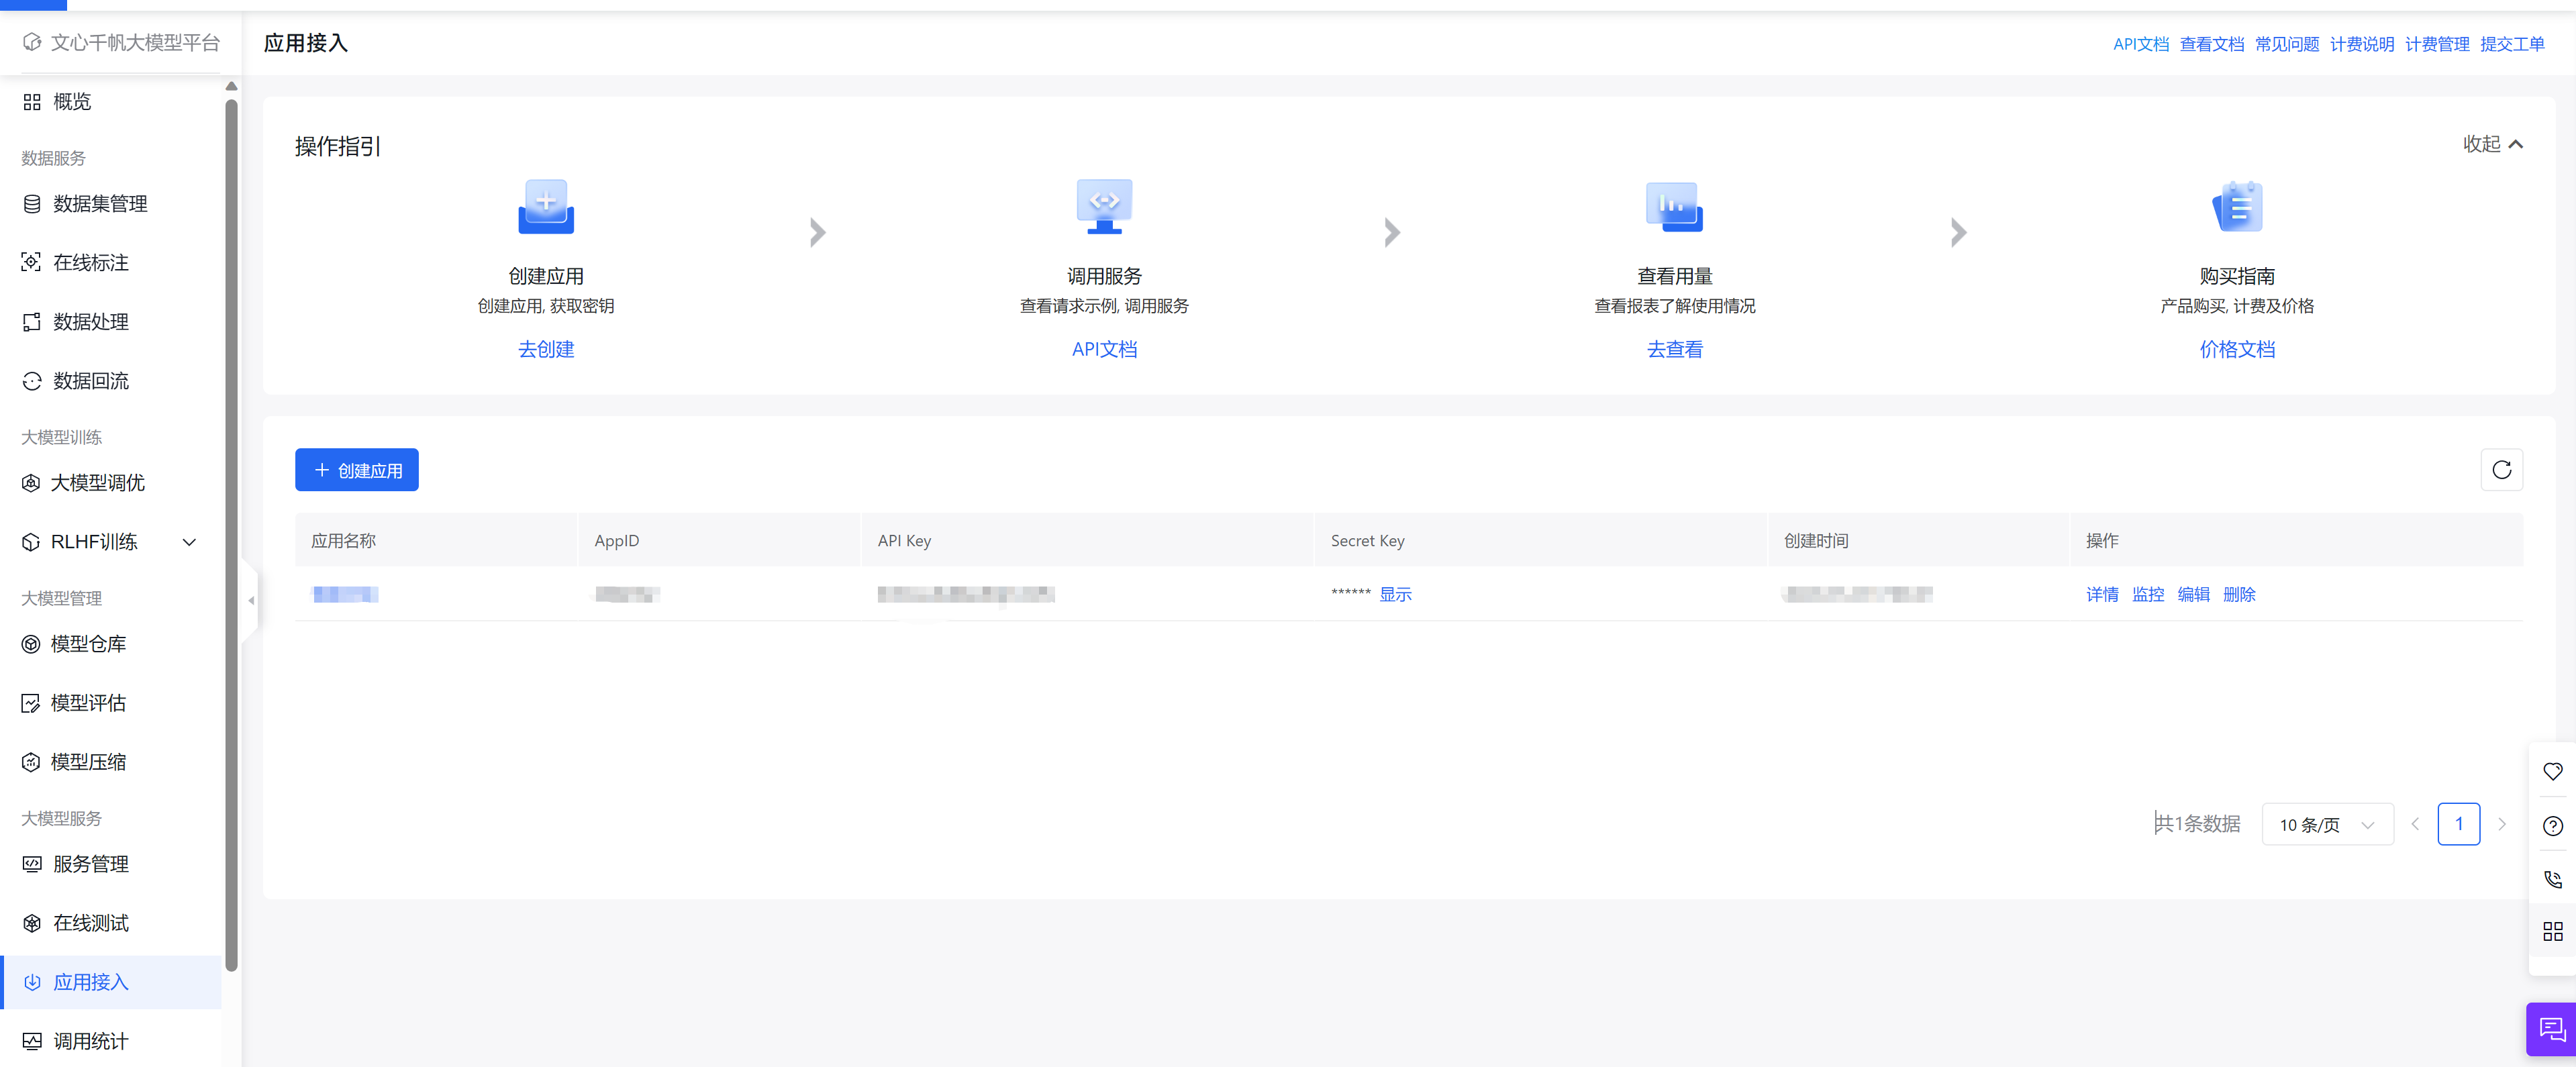The image size is (2576, 1067).
Task: Open 数据集管理 in the sidebar
Action: coord(100,204)
